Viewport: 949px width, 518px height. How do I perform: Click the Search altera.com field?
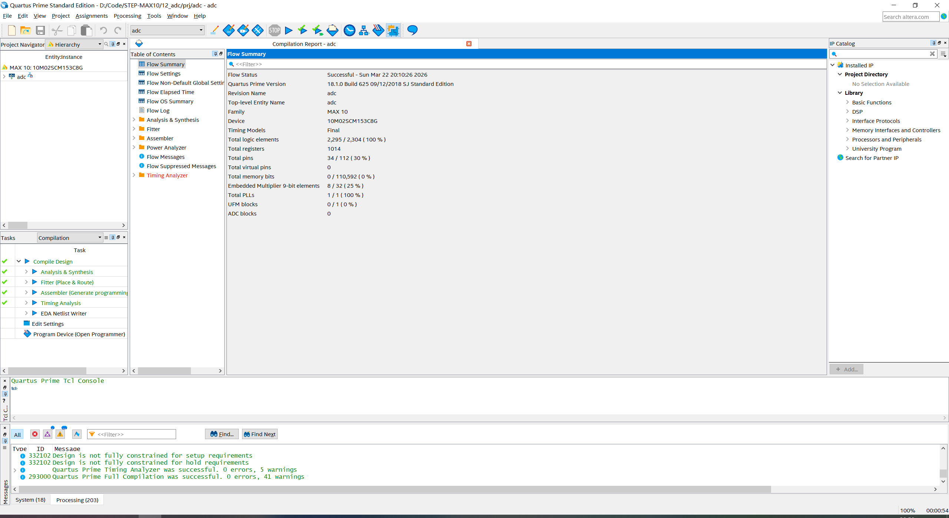coord(910,17)
